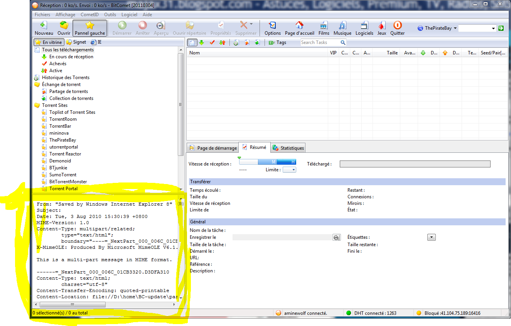Screen dimensions: 511x326
Task: Open the Affichage menu
Action: click(x=66, y=15)
